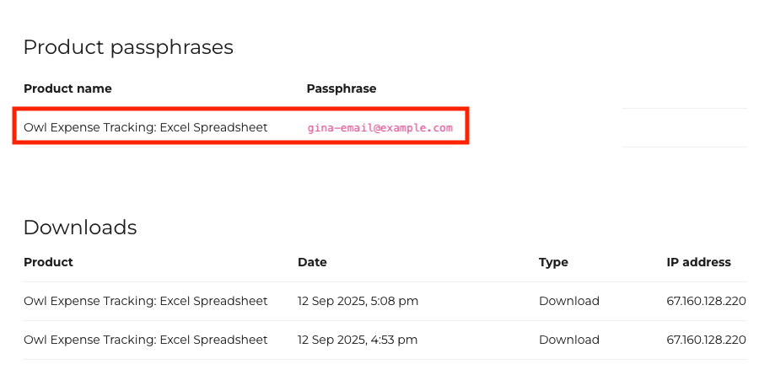Click the Type column header
Screen dimensions: 775x375
(x=553, y=262)
